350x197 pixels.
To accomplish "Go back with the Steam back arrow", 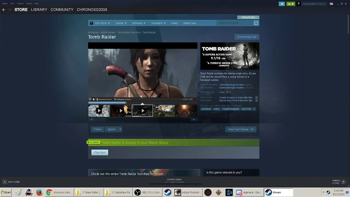I will tap(4, 10).
